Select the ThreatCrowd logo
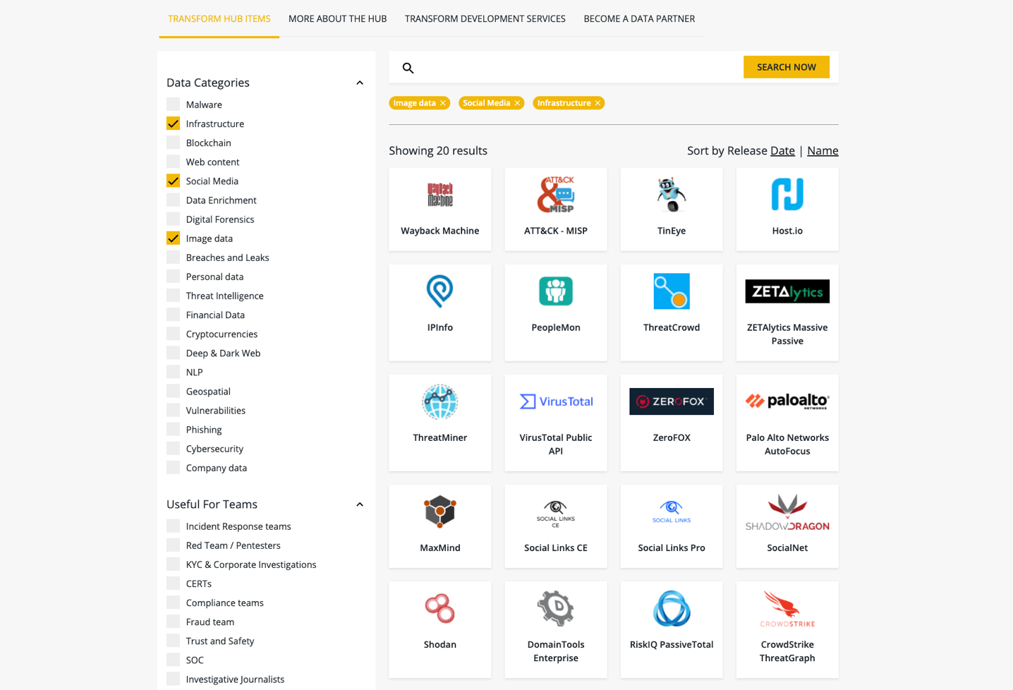This screenshot has height=690, width=1013. click(x=671, y=291)
